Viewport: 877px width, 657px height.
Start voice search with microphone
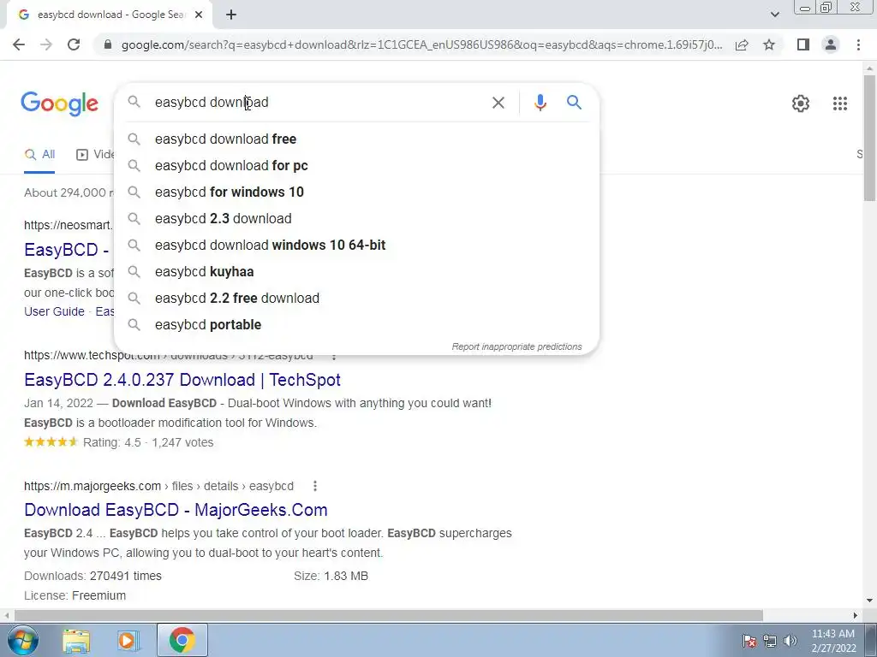540,103
